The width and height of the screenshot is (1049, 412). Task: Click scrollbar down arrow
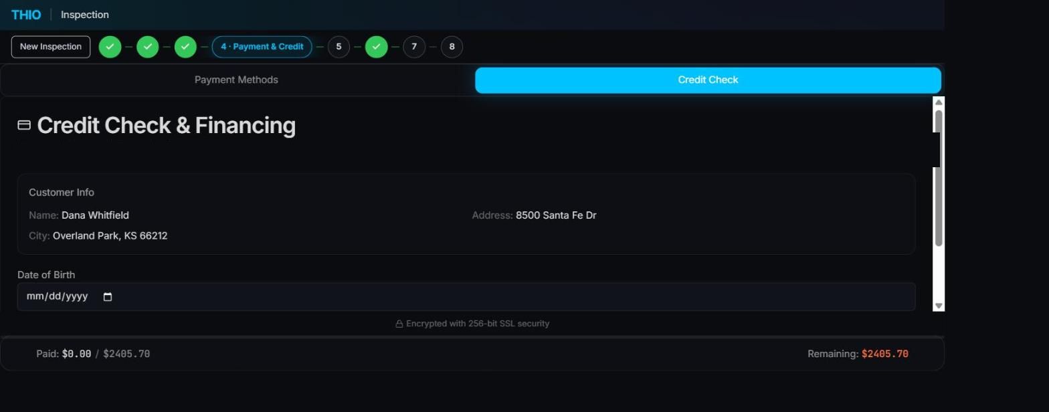(939, 306)
